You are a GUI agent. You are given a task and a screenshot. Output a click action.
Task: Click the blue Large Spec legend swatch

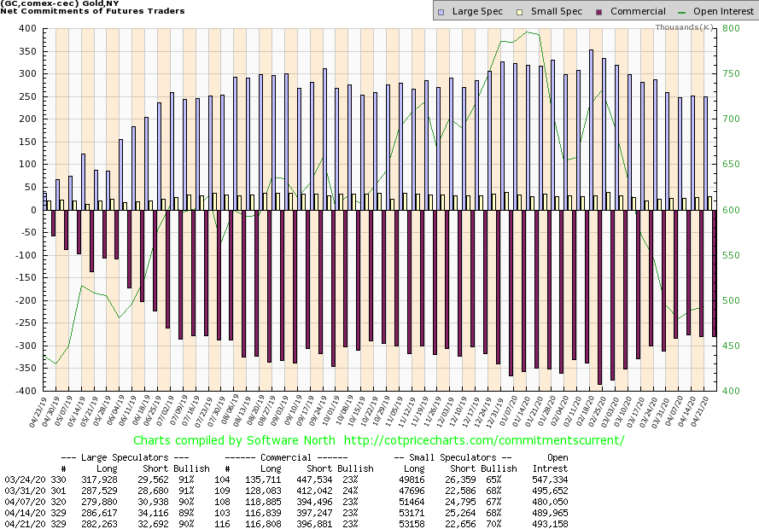(440, 12)
